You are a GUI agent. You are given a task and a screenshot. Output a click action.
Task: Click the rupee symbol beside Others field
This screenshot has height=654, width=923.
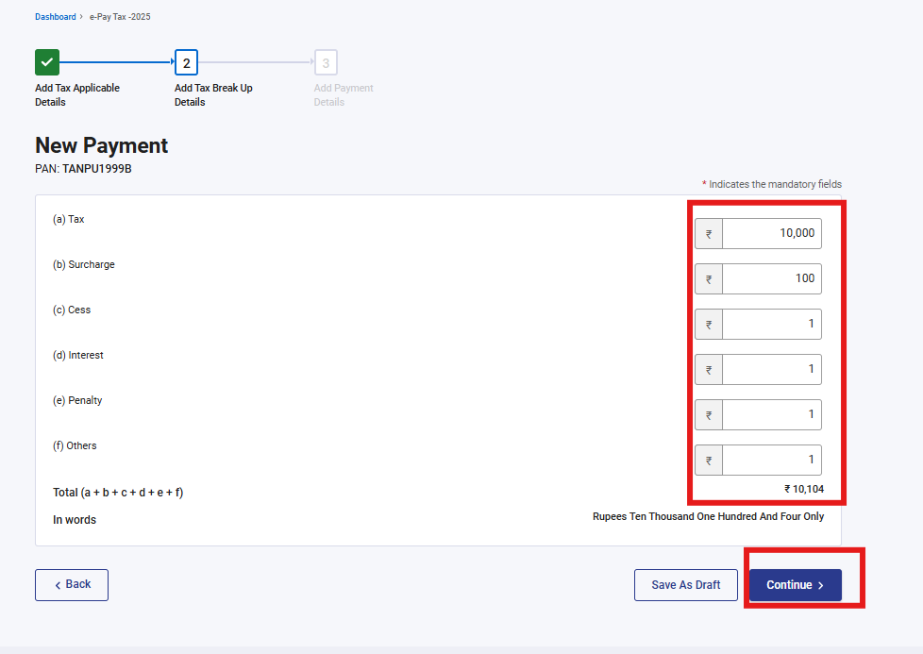pos(709,461)
